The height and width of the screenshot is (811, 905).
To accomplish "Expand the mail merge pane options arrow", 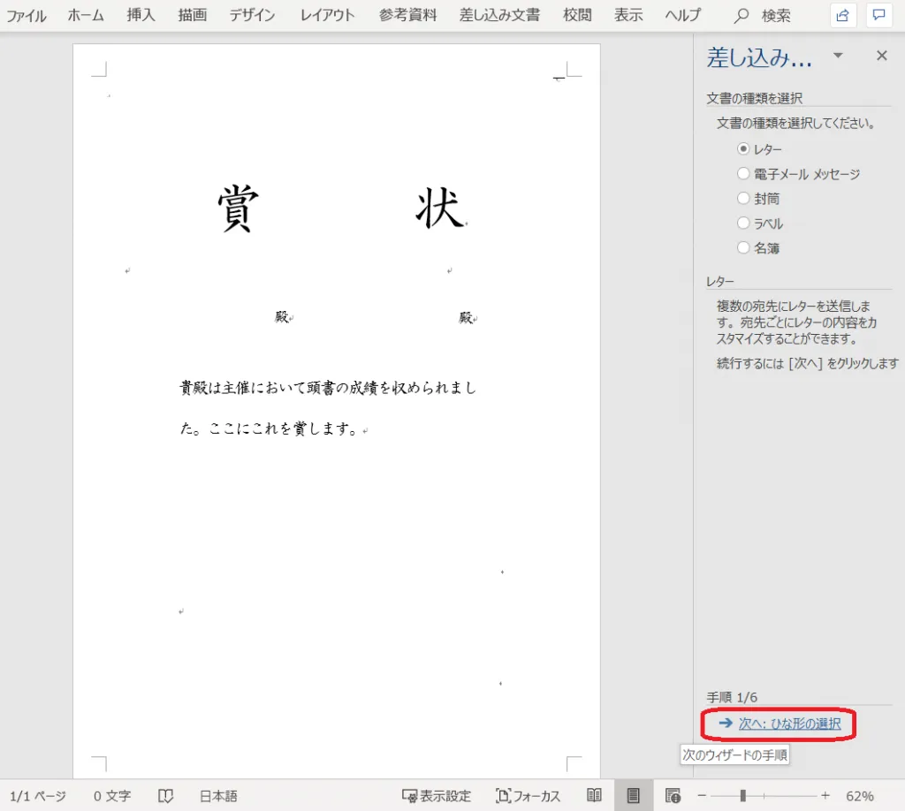I will [x=838, y=56].
